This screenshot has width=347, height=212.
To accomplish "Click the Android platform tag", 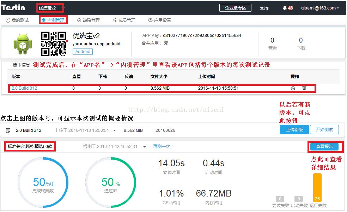I will pos(83,52).
